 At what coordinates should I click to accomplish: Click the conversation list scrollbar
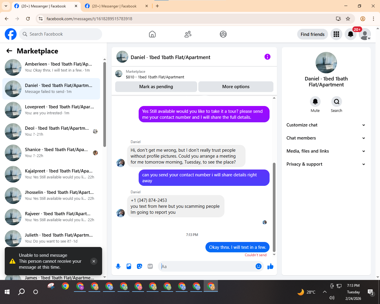coord(104,104)
